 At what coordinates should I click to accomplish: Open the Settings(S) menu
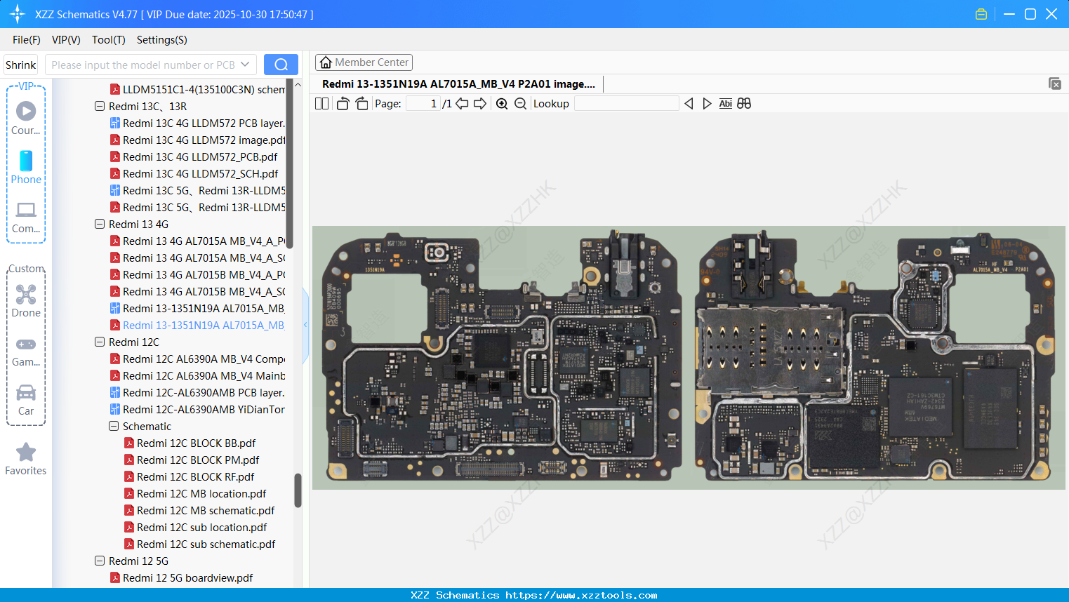coord(161,40)
